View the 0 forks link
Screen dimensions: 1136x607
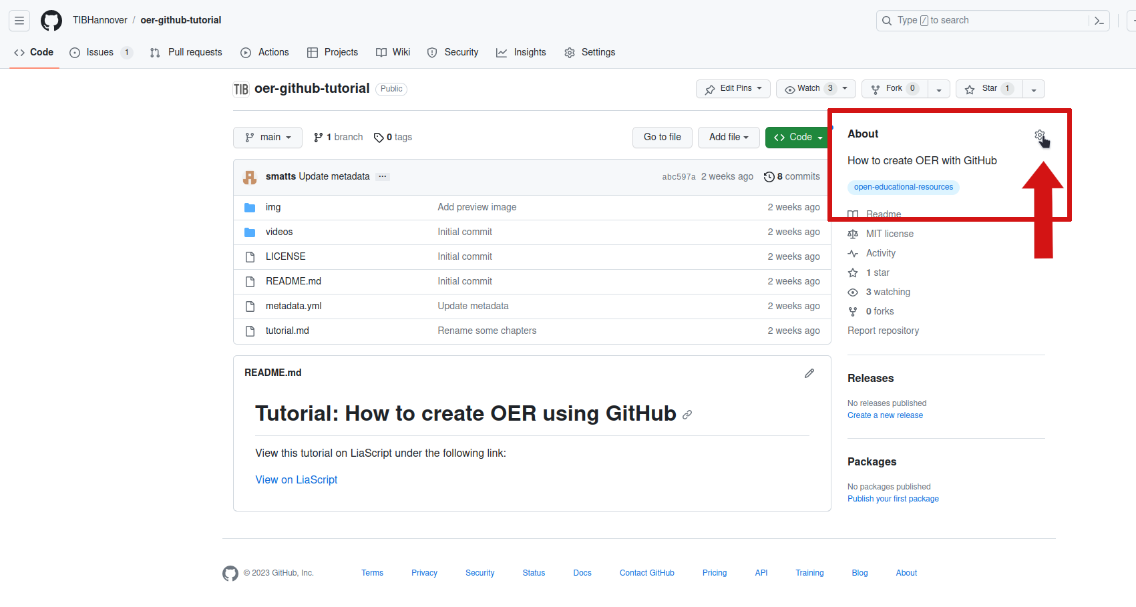[871, 312]
